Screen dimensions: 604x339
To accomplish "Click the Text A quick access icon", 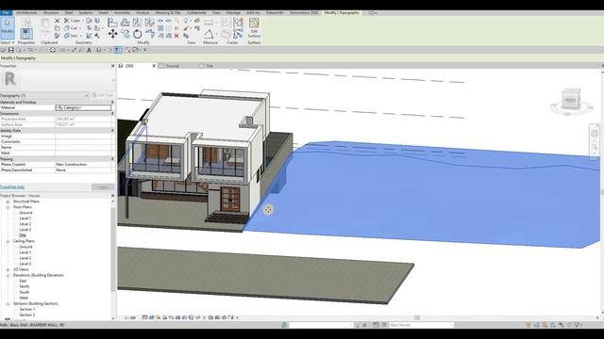I will [x=89, y=50].
